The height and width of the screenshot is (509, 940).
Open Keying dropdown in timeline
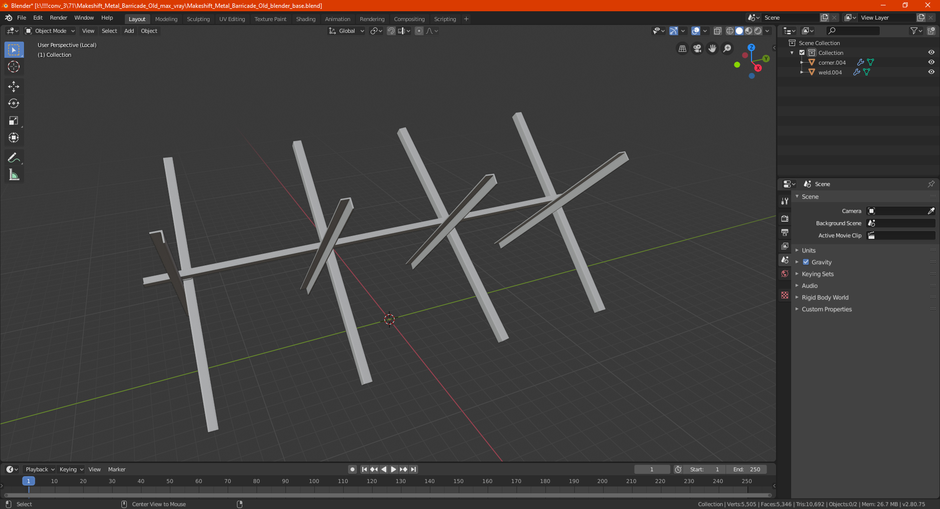pyautogui.click(x=71, y=469)
